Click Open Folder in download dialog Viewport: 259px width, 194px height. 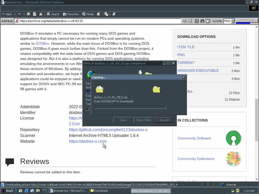click(143, 120)
